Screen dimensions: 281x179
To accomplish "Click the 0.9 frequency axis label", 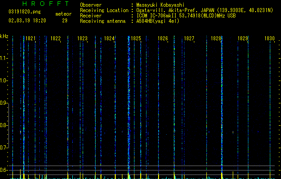I will point(4,103).
